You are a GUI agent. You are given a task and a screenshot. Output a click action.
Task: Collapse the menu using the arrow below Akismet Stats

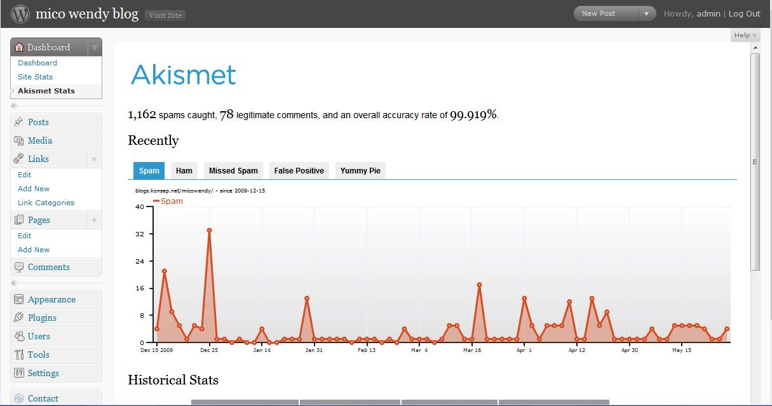pos(13,105)
